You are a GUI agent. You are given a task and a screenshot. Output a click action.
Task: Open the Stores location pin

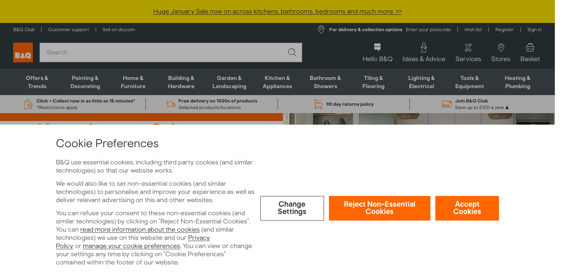pos(501,48)
